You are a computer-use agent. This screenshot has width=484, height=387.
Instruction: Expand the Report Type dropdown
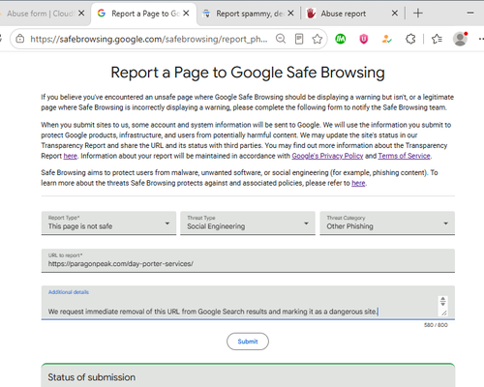pos(108,223)
